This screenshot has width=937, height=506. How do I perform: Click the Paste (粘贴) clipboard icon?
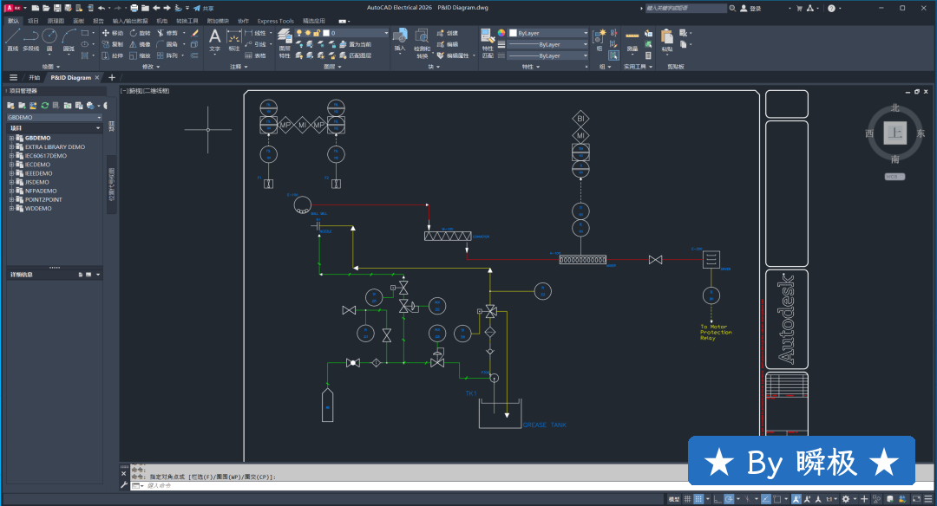point(666,38)
